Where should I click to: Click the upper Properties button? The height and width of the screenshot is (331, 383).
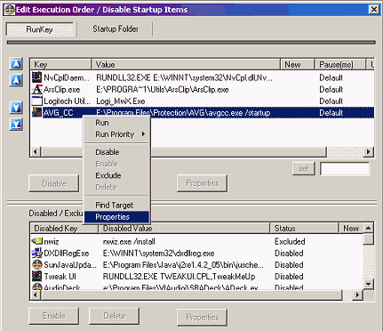coord(203,183)
